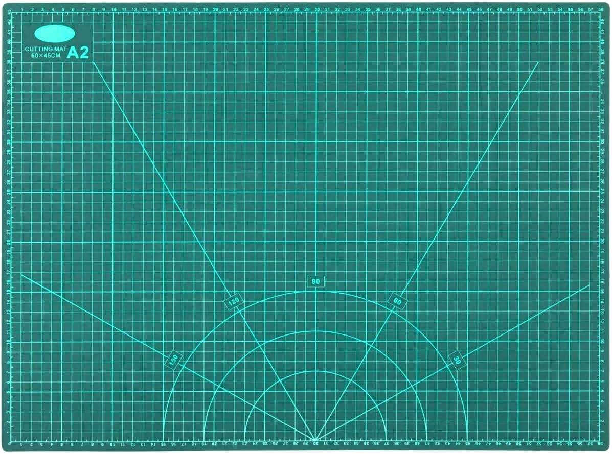
Task: Click number 10 on the top ruler
Action: coord(114,9)
